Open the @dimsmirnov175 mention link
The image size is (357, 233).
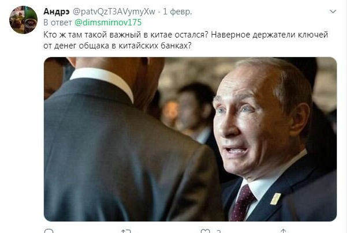tap(108, 22)
